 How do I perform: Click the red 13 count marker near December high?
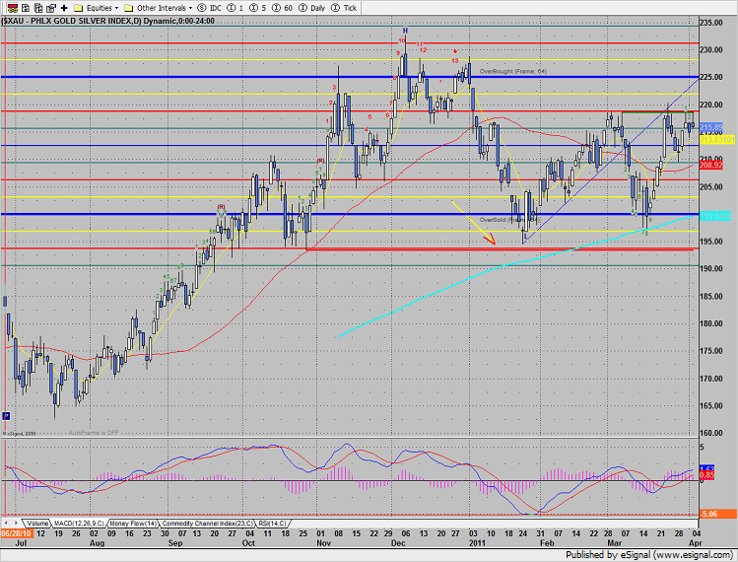point(454,61)
